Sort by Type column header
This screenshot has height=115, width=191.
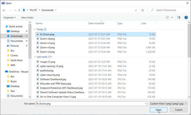click(120, 23)
